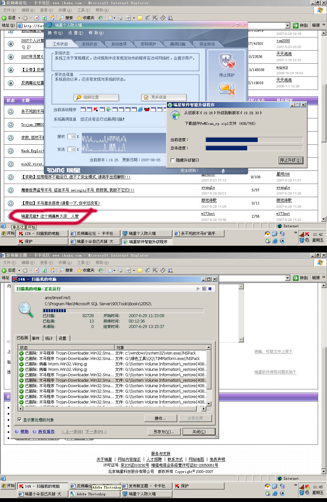Open the 操作 menu in Rising firewall

pyautogui.click(x=55, y=33)
